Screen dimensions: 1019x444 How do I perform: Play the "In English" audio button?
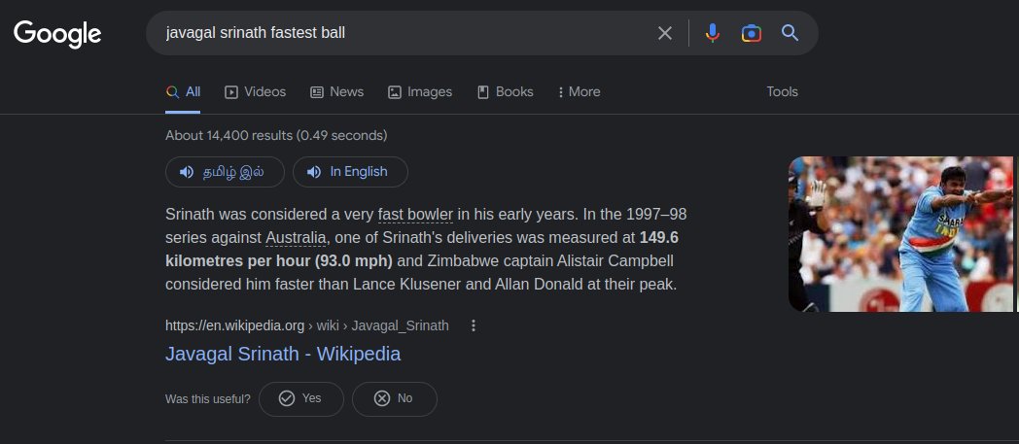point(350,172)
